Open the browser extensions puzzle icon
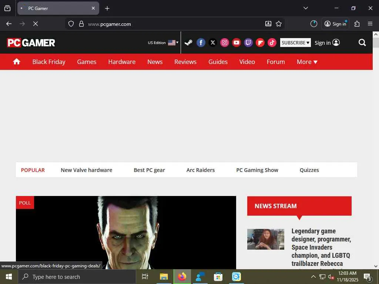Image resolution: width=379 pixels, height=284 pixels. click(x=357, y=24)
